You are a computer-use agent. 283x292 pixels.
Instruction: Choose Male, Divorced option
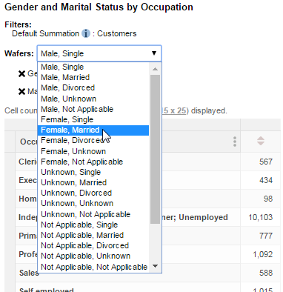(x=93, y=87)
